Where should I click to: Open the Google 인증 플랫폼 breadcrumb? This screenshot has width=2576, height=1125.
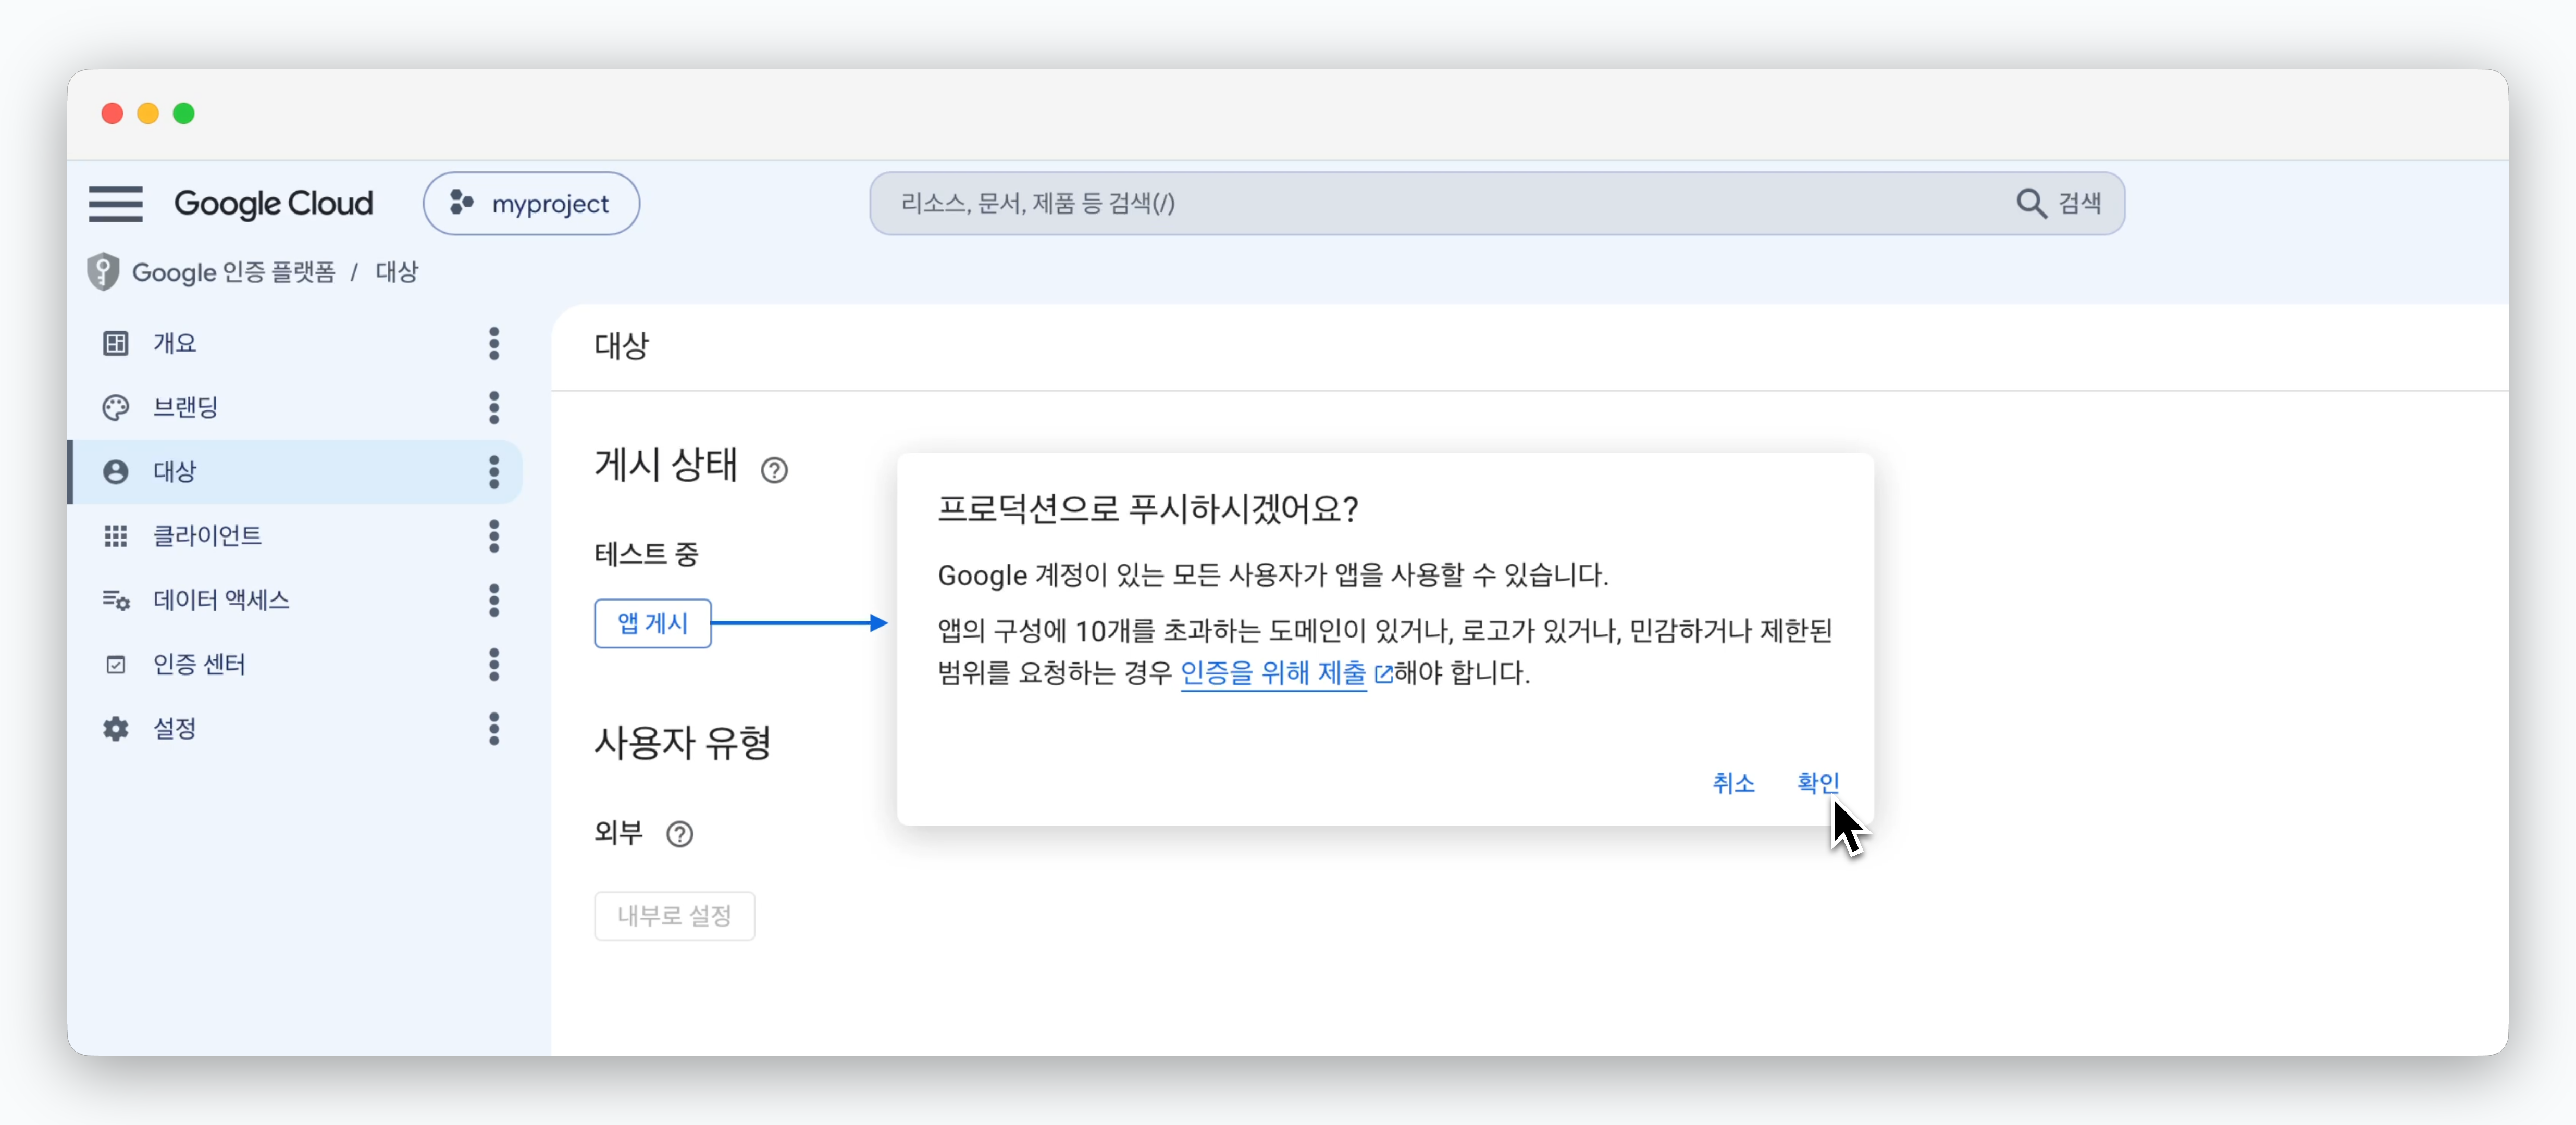coord(234,272)
